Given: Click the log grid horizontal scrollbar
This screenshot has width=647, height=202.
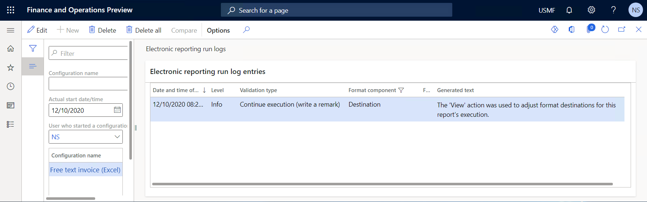Looking at the screenshot, I should point(382,184).
